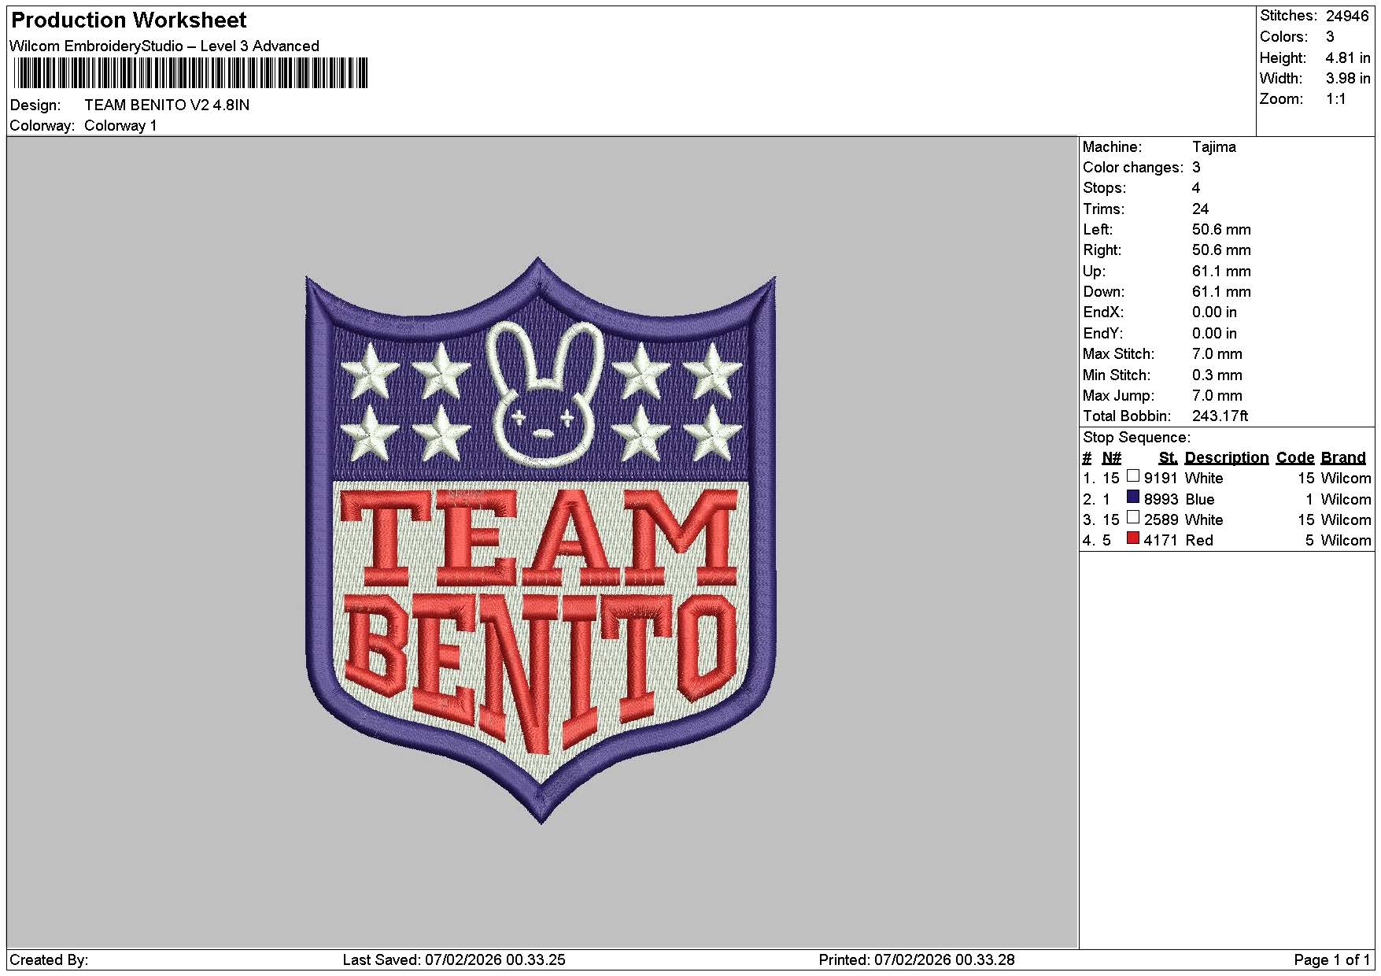Viewport: 1381px width, 976px height.
Task: Click the 'Production Worksheet' title
Action: pyautogui.click(x=128, y=20)
